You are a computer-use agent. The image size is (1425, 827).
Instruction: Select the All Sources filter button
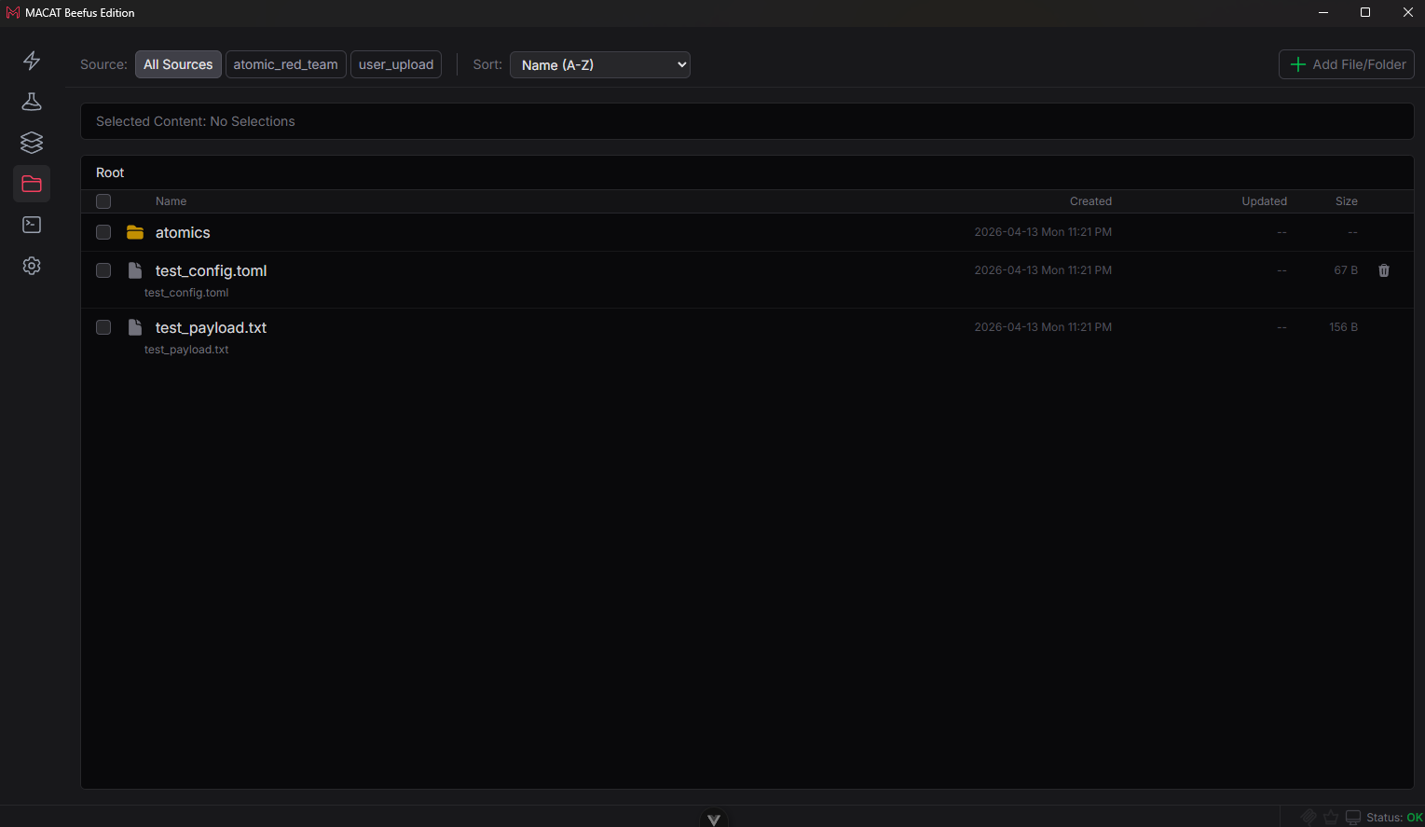coord(178,64)
